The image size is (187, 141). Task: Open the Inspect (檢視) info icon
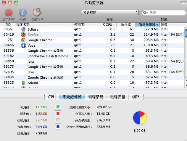[23, 12]
